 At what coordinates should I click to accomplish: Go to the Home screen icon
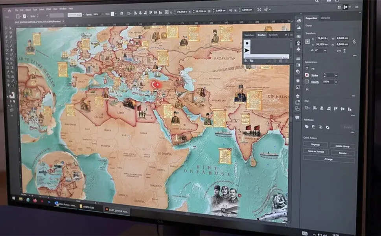9,11
